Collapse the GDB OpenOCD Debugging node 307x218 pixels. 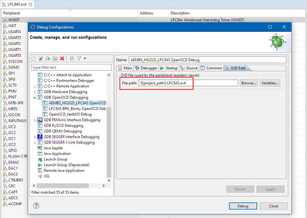coord(35,97)
